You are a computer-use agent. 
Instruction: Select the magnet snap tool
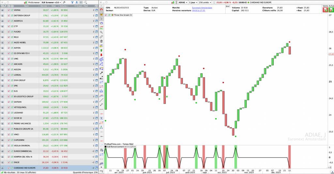coord(101,9)
